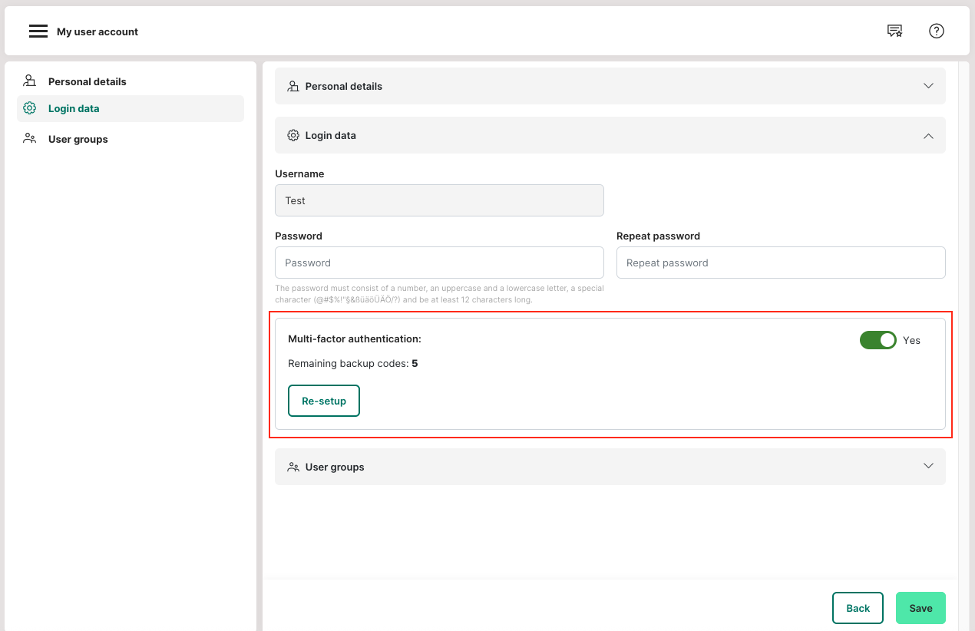Screen dimensions: 975x631
Task: Click the people icon in User groups header
Action: click(x=293, y=467)
